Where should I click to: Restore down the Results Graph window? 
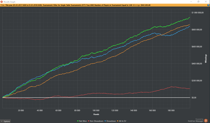click(198, 2)
